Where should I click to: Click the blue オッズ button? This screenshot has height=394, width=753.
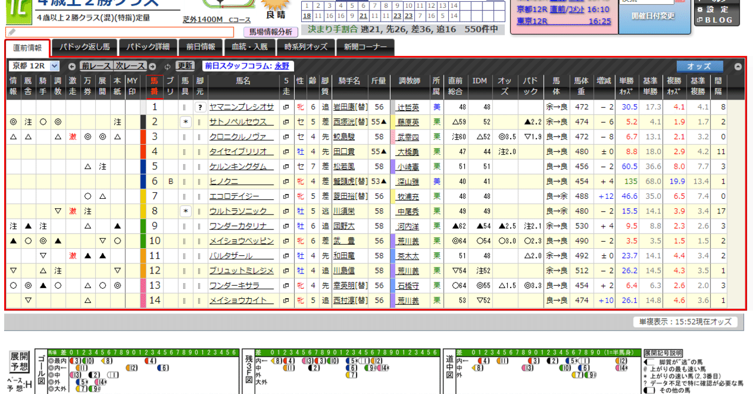coord(701,66)
